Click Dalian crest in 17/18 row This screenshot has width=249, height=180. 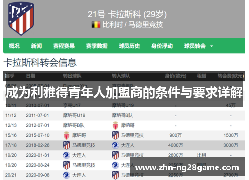coord(115,145)
